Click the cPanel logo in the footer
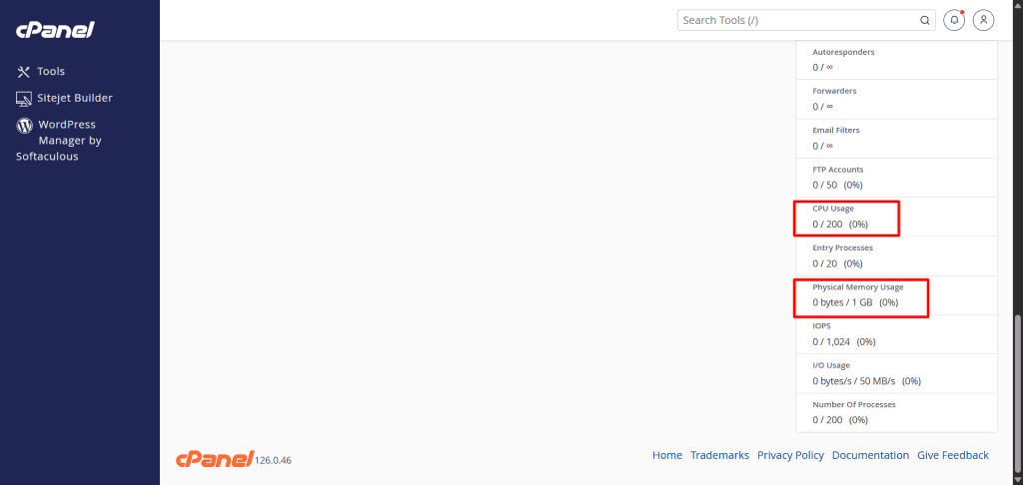 tap(213, 458)
